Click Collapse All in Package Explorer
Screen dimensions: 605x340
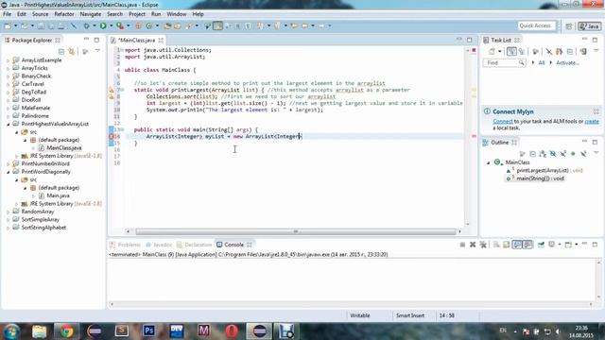pos(60,51)
